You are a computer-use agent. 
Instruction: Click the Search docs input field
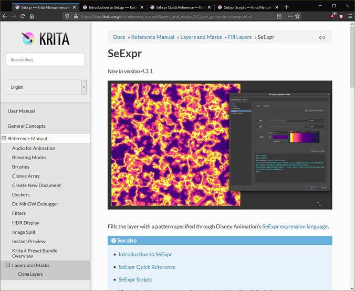(45, 59)
